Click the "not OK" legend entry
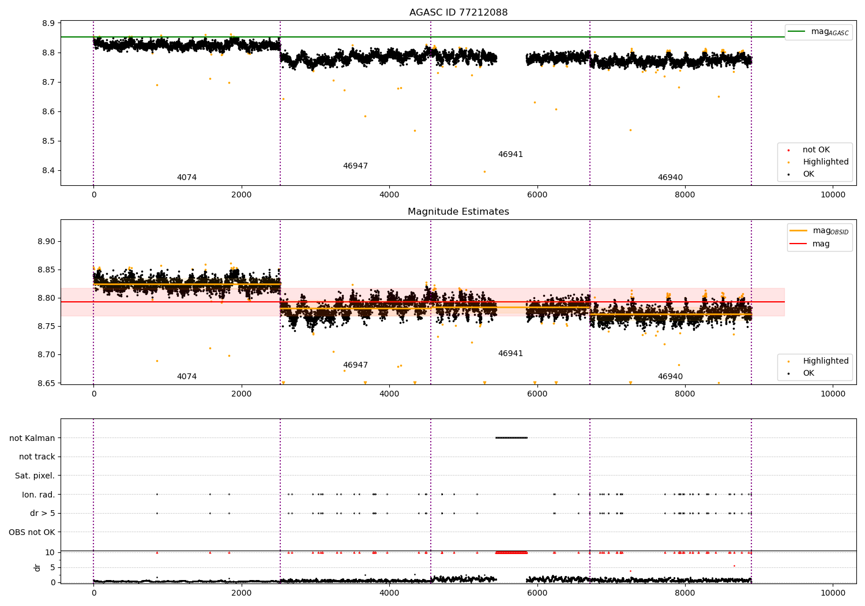This screenshot has width=865, height=606. [816, 150]
